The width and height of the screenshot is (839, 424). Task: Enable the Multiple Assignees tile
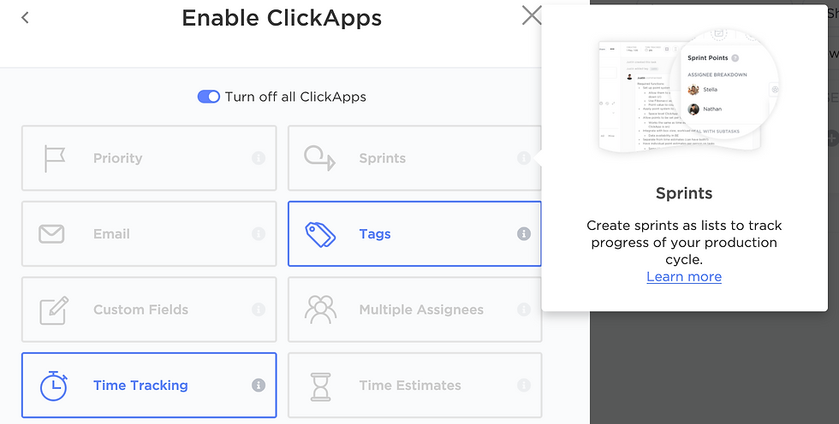coord(414,309)
